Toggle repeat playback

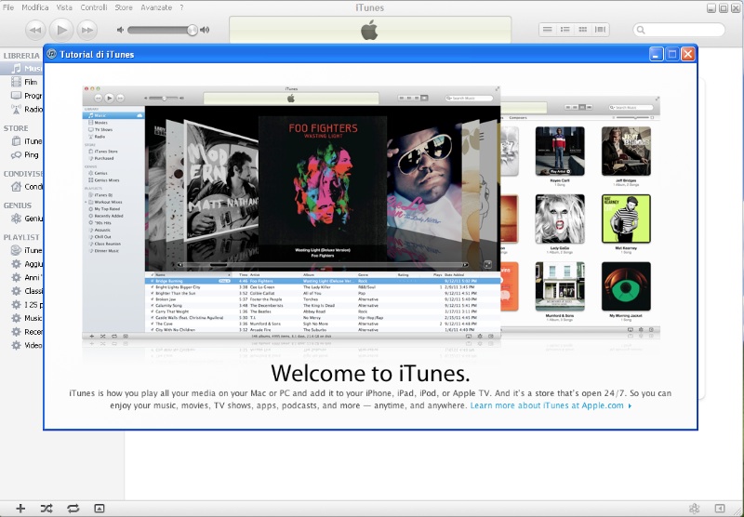73,508
